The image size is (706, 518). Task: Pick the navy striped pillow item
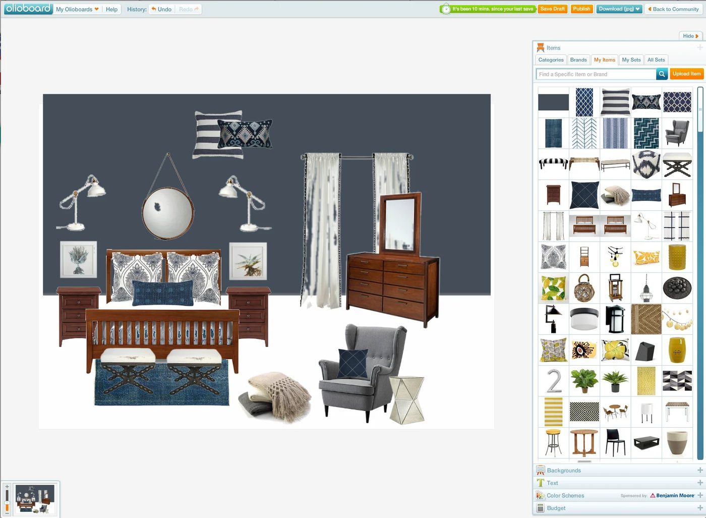[615, 102]
